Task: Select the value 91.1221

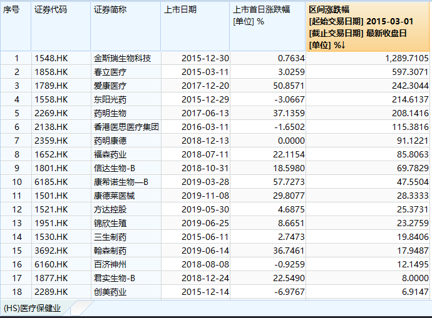Action: pos(413,141)
